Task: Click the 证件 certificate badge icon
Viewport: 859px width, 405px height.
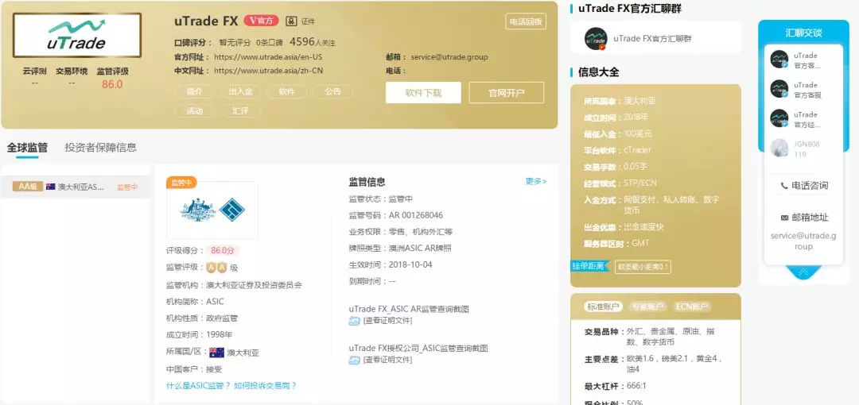Action: tap(290, 21)
